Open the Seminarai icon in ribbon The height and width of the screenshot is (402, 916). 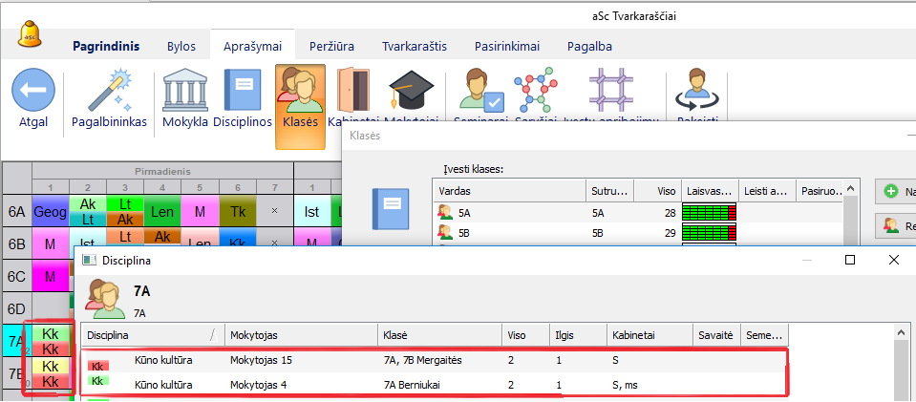point(479,94)
